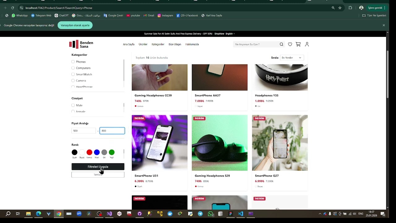Open the WhatsApp bookmark

tap(19, 15)
